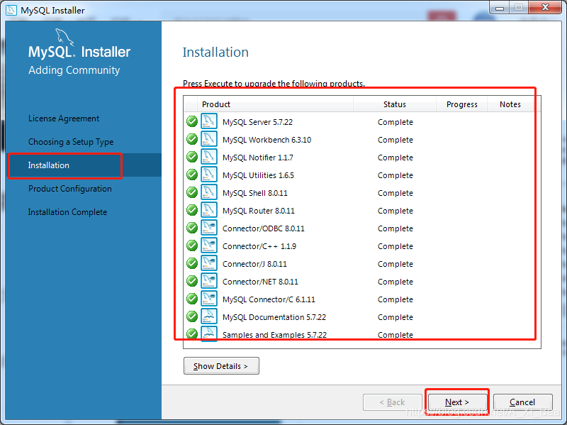The image size is (567, 425).
Task: Sort by the Status column header
Action: [x=395, y=104]
